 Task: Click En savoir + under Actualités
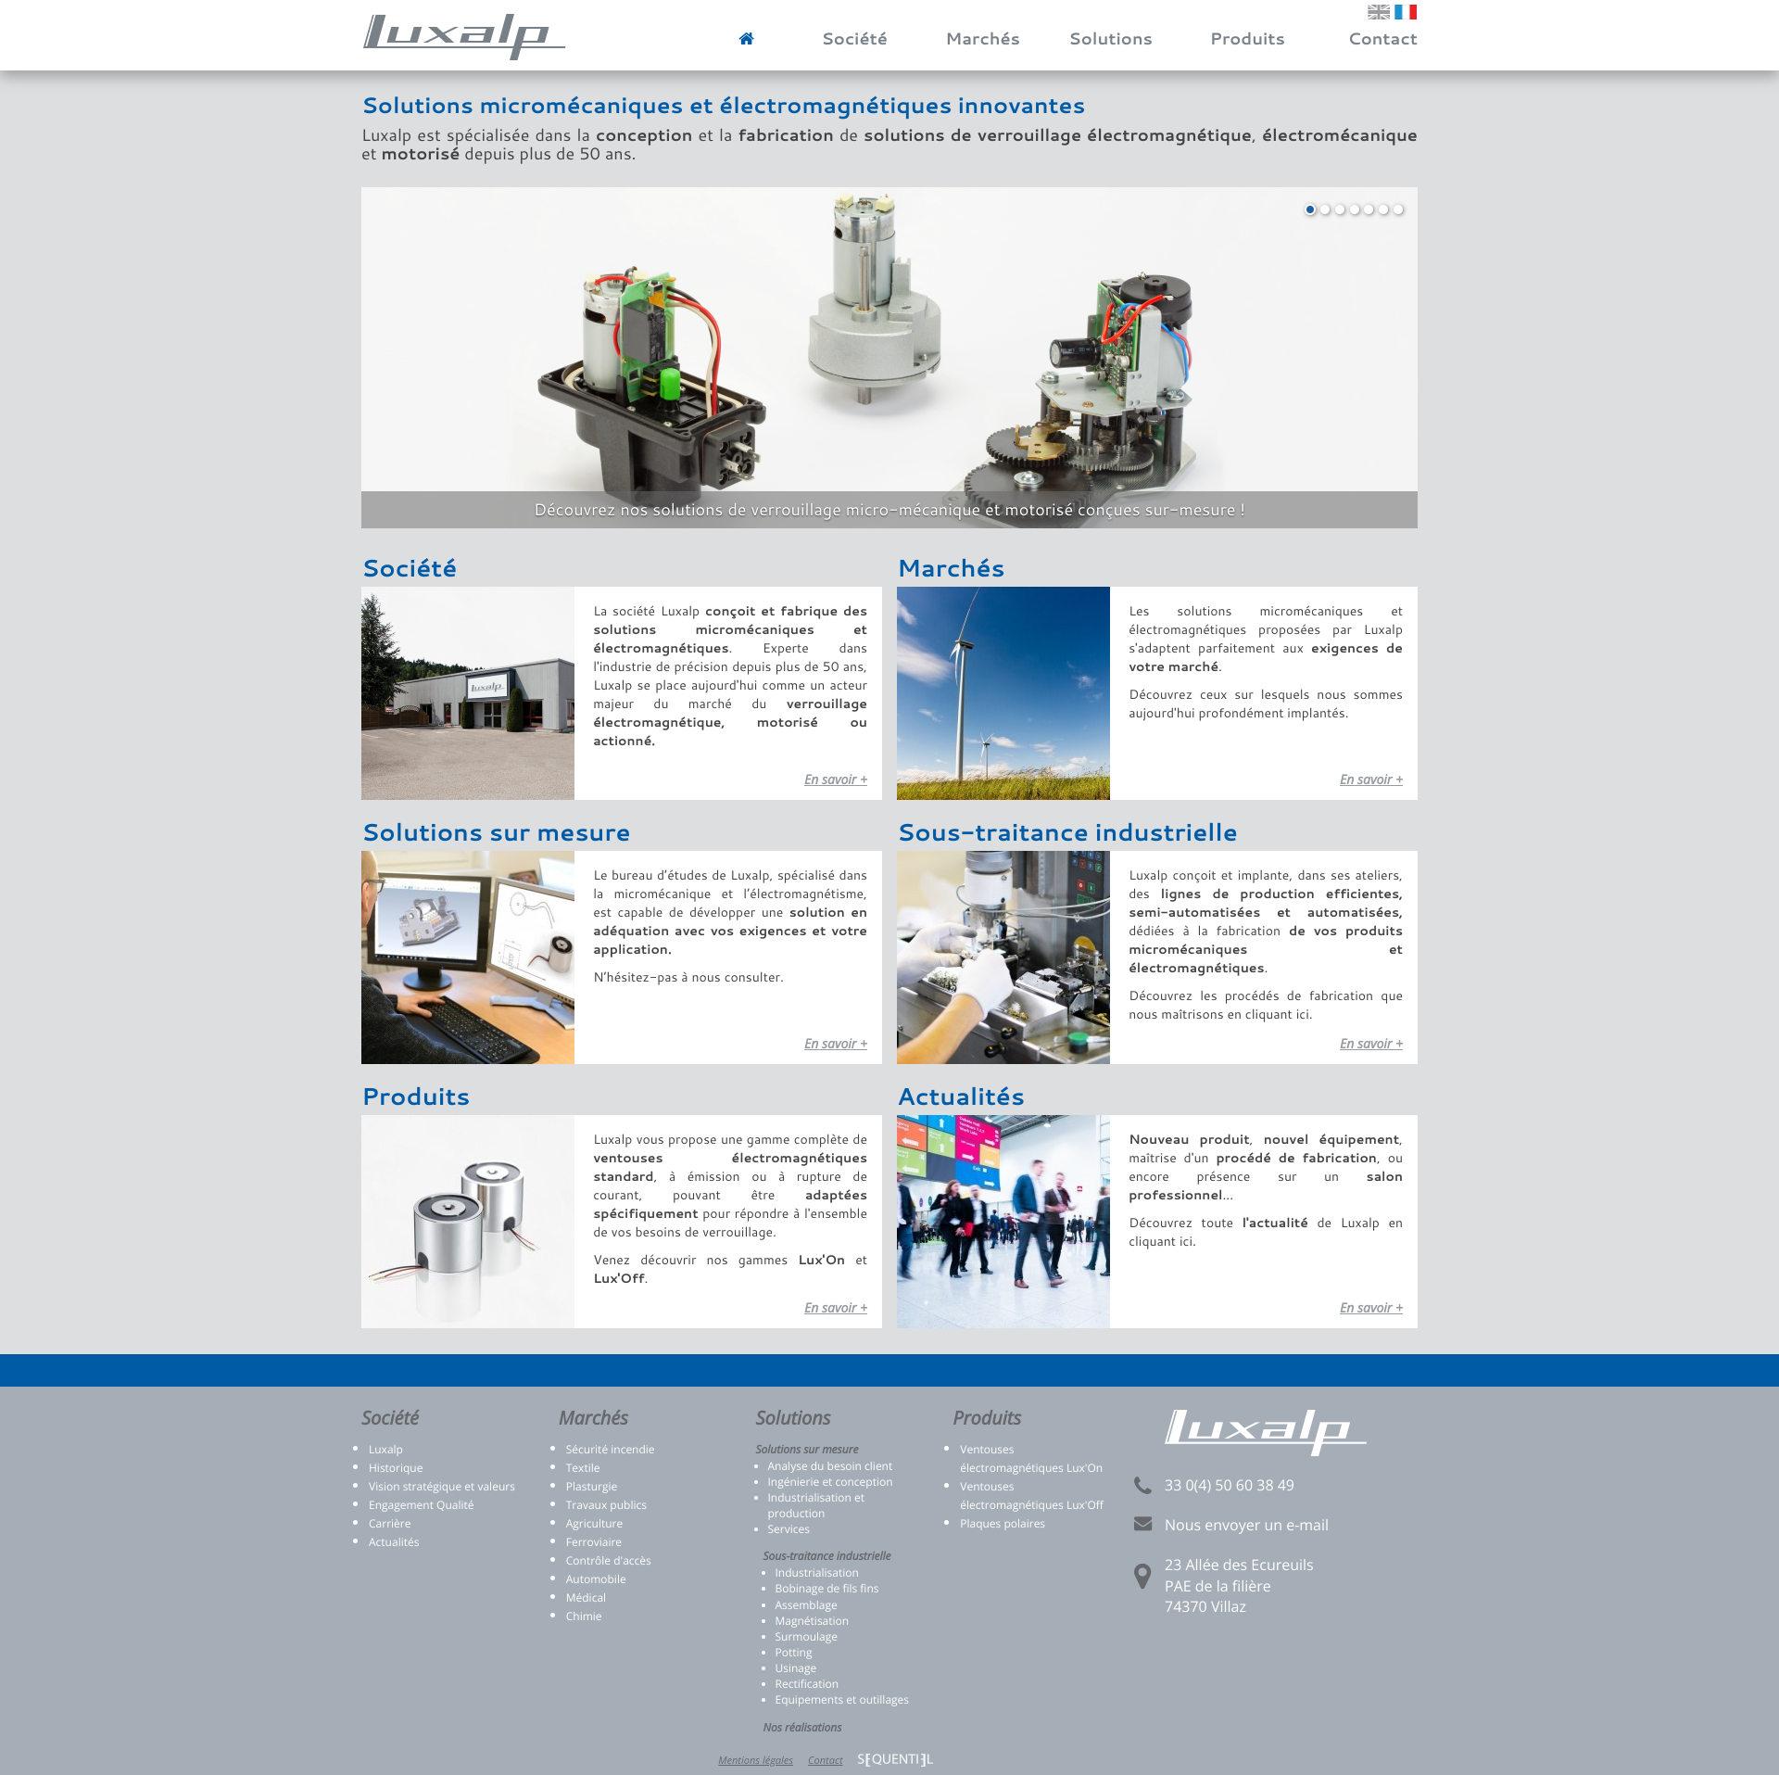point(1371,1308)
